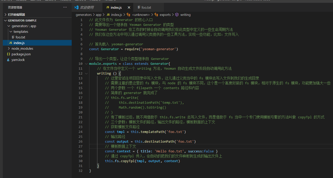Click the text file icon on foo.txt tab
Image resolution: width=333 pixels, height=178 pixels.
[139, 8]
